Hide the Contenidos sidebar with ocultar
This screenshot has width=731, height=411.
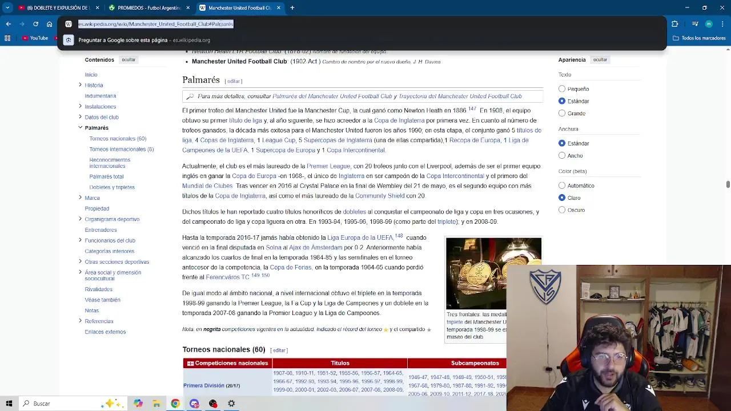click(x=128, y=59)
